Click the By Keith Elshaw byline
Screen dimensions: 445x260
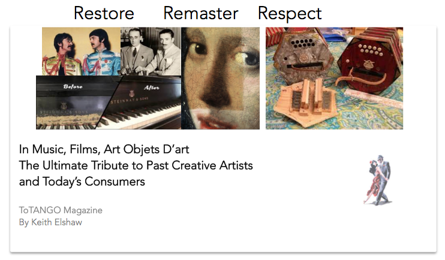pyautogui.click(x=50, y=222)
